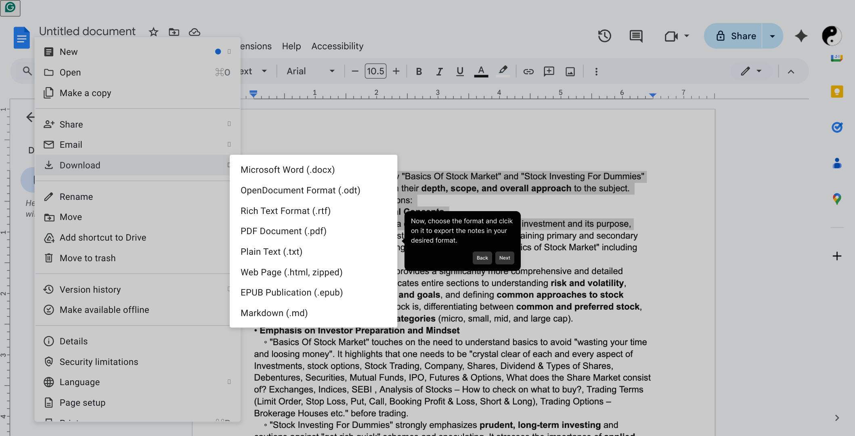This screenshot has width=855, height=436.
Task: Download as Microsoft Word (.docx)
Action: (313, 170)
